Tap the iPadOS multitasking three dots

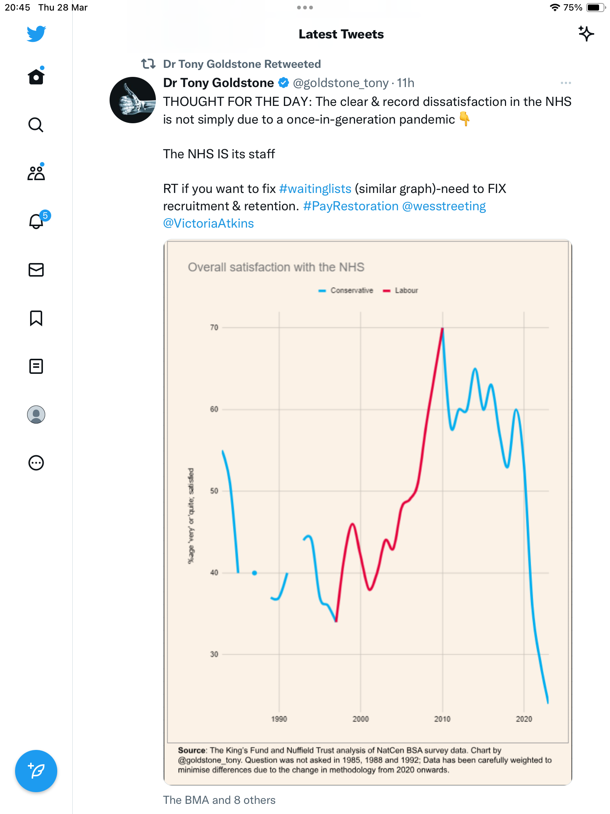305,8
